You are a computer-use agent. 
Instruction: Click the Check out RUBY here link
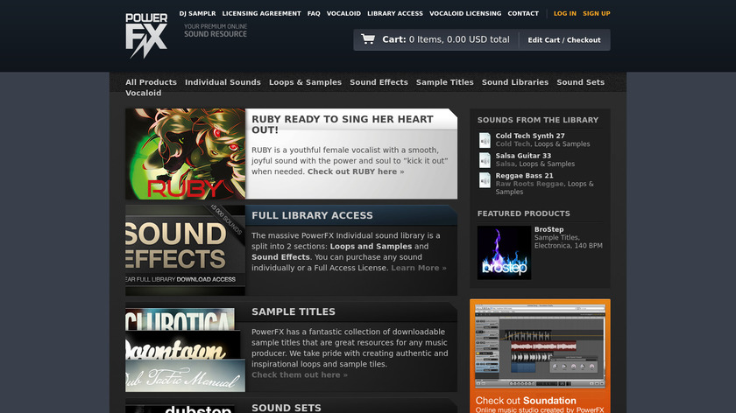click(356, 171)
